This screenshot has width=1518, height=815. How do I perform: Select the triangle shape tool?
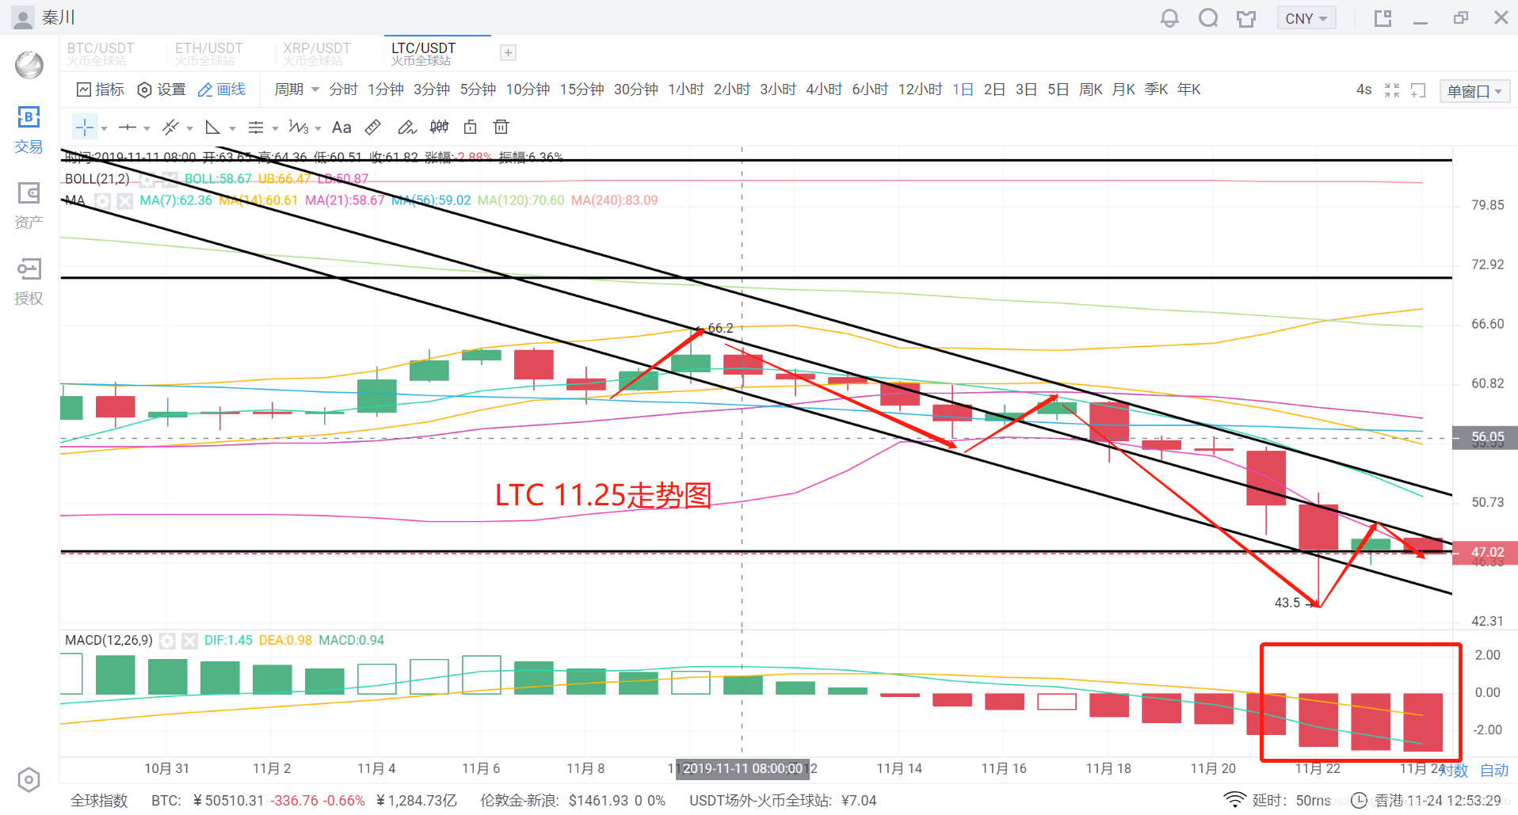212,127
